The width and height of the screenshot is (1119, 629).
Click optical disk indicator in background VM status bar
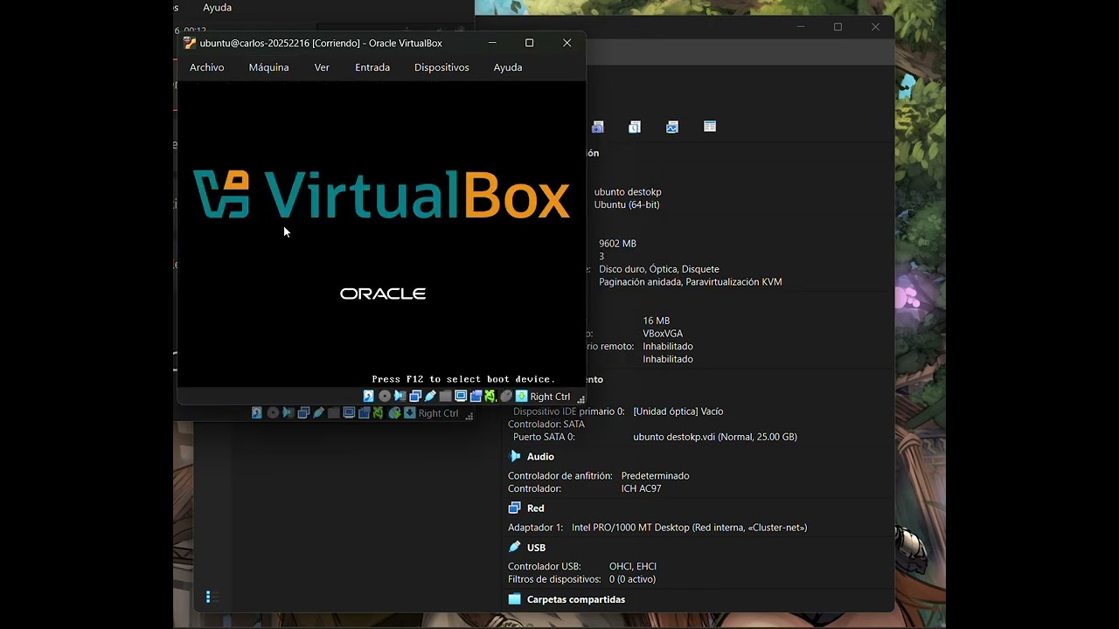click(x=273, y=413)
